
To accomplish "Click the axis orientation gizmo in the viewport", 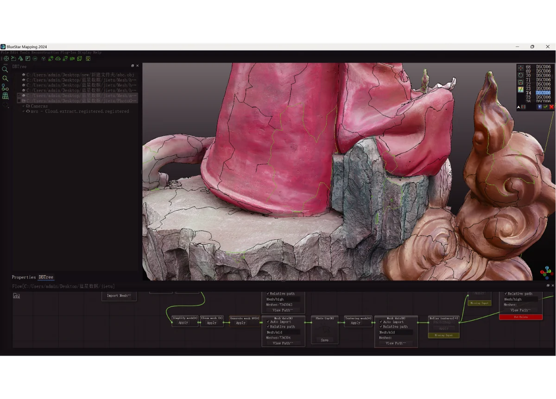I will [547, 272].
